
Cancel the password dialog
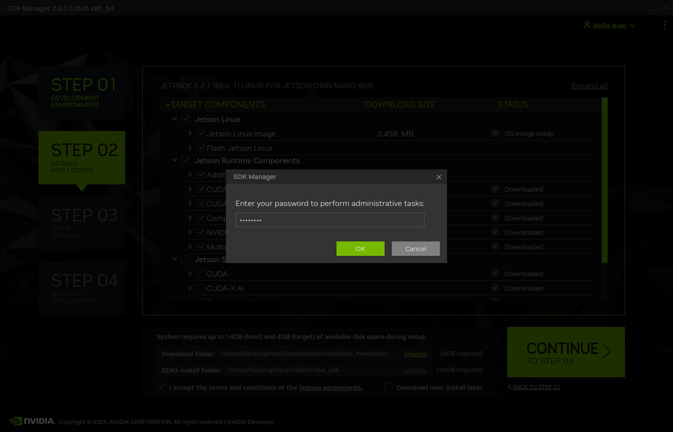(416, 249)
